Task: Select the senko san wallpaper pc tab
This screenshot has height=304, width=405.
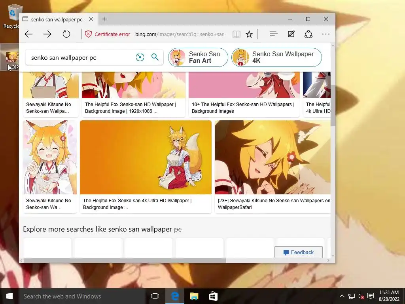Action: click(58, 19)
